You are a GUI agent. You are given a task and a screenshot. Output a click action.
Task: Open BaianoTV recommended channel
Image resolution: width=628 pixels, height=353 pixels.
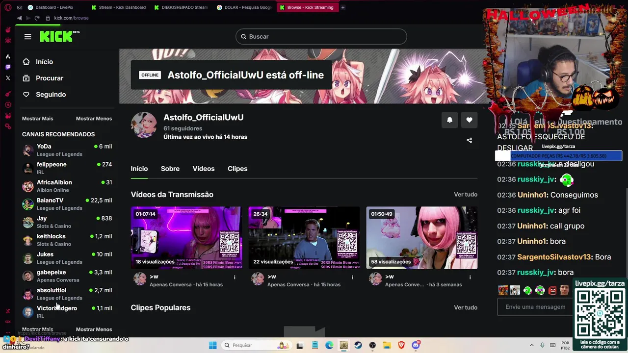tap(67, 204)
